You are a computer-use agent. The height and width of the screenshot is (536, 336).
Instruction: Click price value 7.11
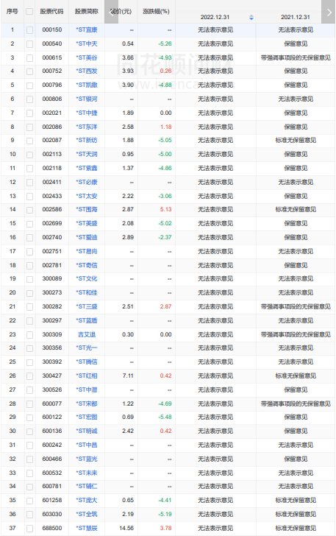(128, 375)
